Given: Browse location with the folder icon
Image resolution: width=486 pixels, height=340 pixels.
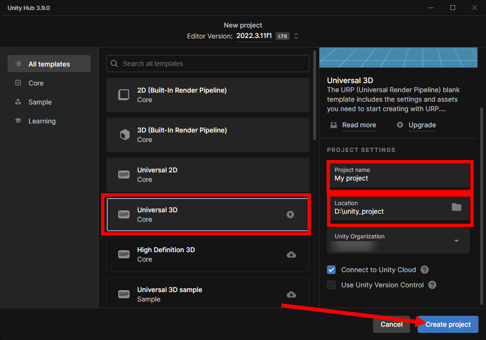Looking at the screenshot, I should 457,207.
